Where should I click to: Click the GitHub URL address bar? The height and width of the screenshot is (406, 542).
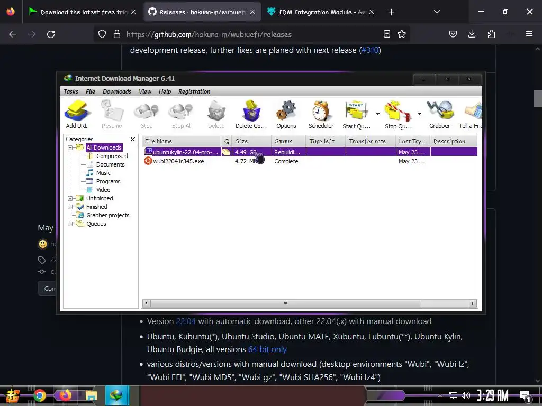point(251,34)
